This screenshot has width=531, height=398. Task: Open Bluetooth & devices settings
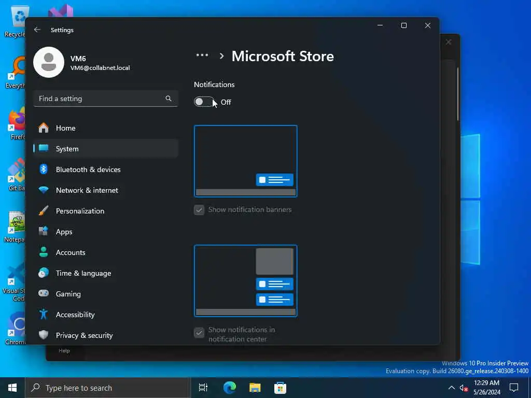(x=106, y=169)
